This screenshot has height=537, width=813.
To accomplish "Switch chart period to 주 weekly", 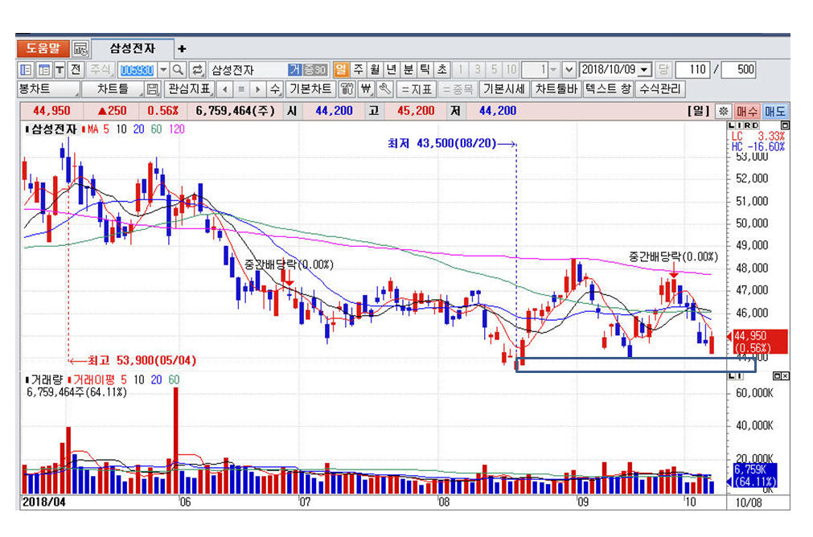I will tap(358, 70).
